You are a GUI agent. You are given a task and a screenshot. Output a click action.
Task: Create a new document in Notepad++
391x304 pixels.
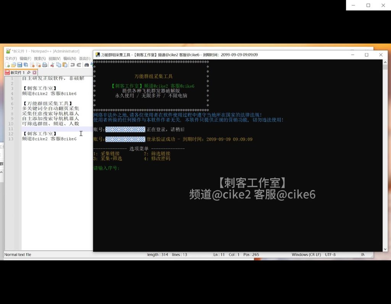coord(7,64)
